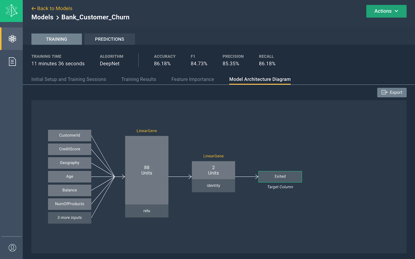Click the Models breadcrumb
The image size is (415, 259).
click(42, 17)
